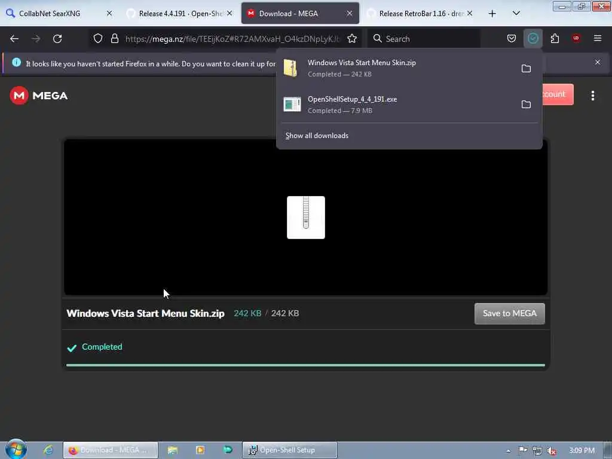Click the Completed status text

click(x=102, y=347)
